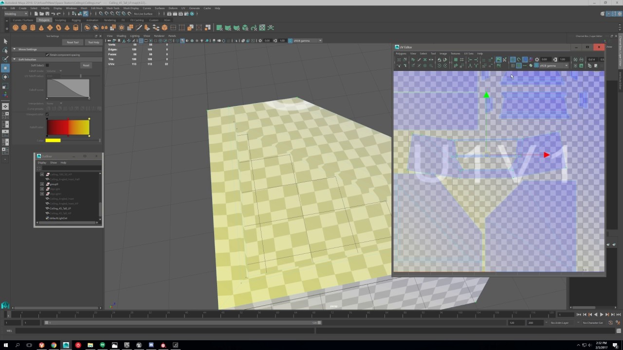Collapse the Soft Selection section

click(14, 59)
